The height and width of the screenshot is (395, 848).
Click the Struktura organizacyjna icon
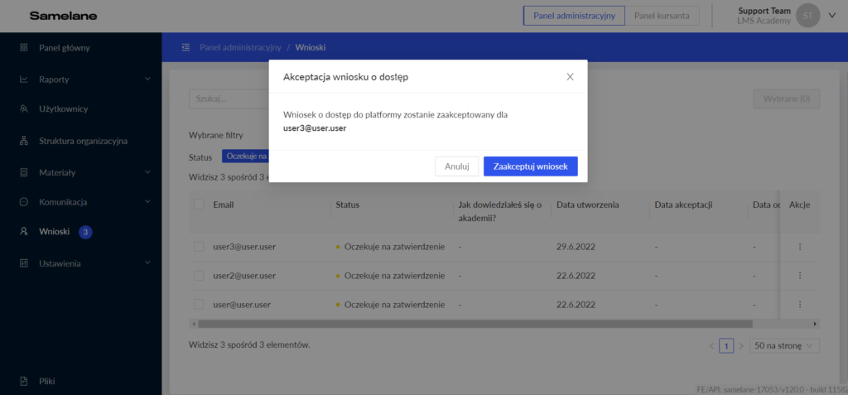coord(24,141)
